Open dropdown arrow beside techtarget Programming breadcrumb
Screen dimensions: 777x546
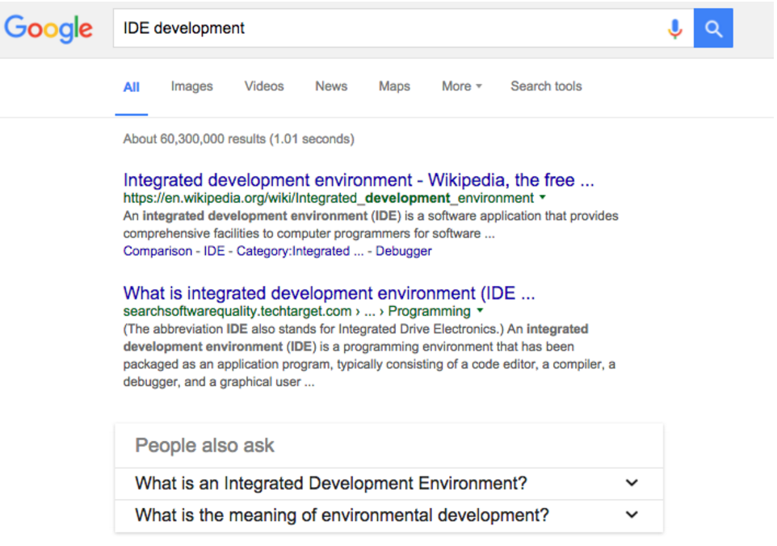coord(480,311)
